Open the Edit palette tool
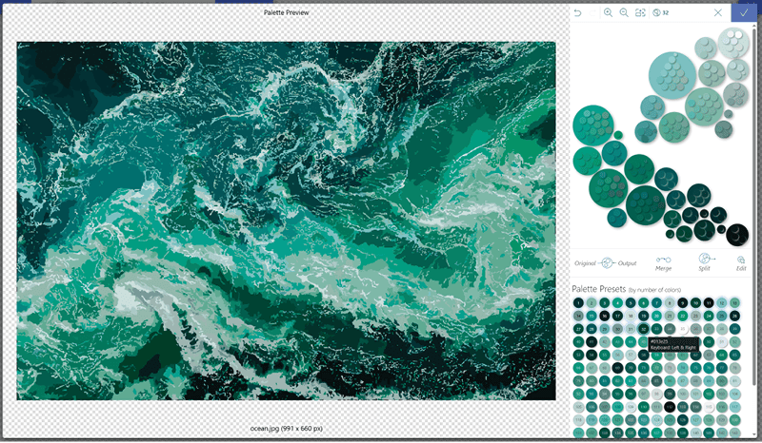 (741, 261)
